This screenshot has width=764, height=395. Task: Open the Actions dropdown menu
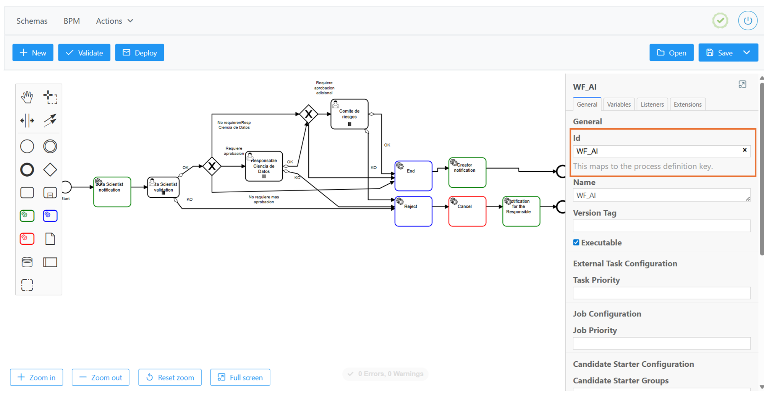pyautogui.click(x=114, y=21)
